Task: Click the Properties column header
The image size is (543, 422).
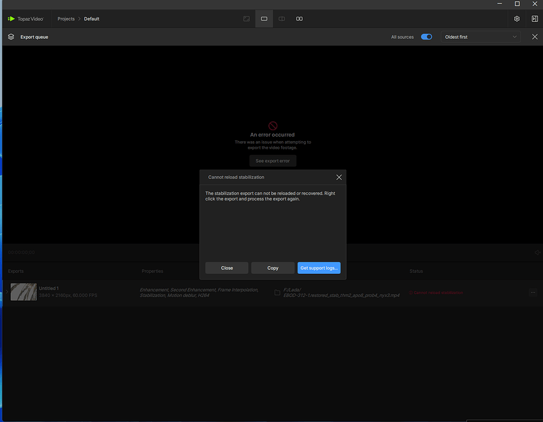Action: [153, 271]
